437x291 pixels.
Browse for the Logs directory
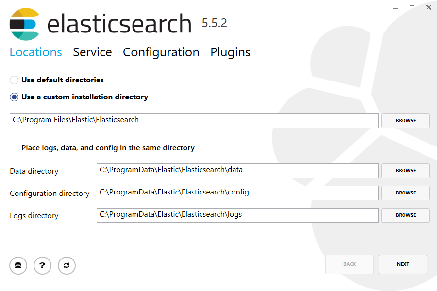(405, 215)
